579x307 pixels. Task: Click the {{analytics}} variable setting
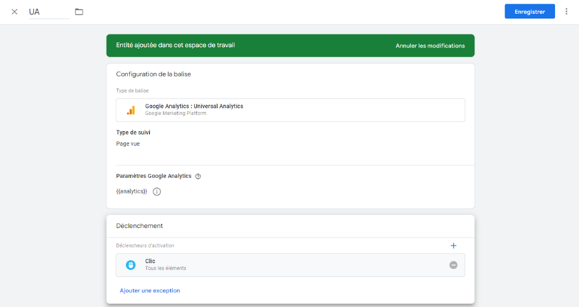(x=132, y=191)
